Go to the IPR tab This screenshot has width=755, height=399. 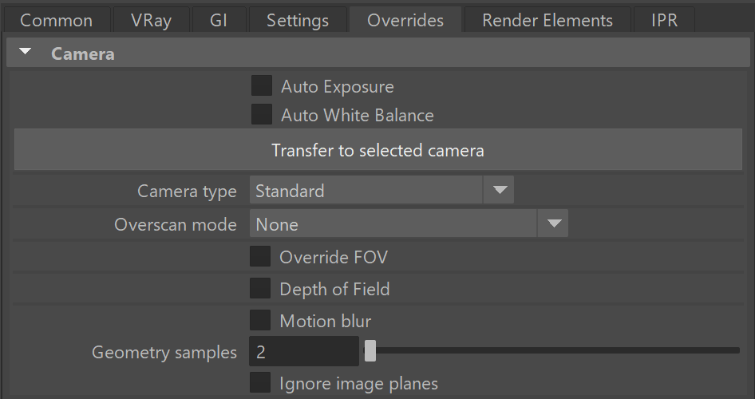(x=665, y=20)
